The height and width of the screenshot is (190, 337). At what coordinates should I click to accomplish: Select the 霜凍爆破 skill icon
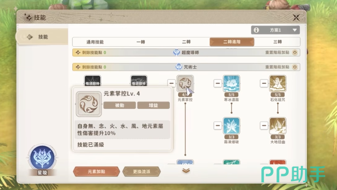(x=231, y=126)
